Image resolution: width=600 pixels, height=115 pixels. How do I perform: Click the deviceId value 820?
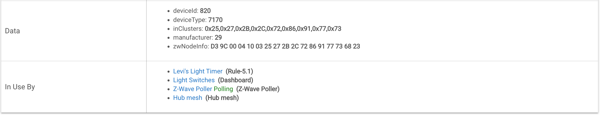(x=205, y=11)
